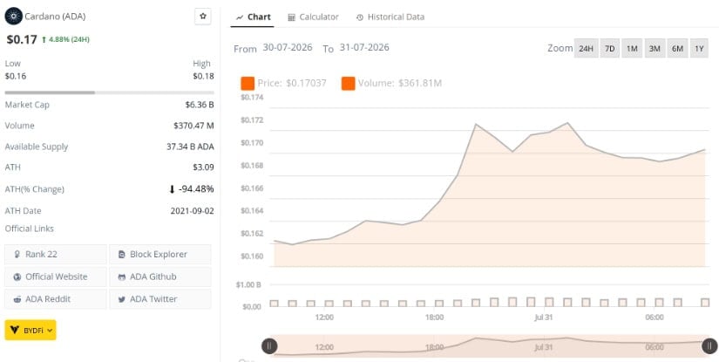Click the Chart tab line icon
The width and height of the screenshot is (719, 362).
[240, 17]
